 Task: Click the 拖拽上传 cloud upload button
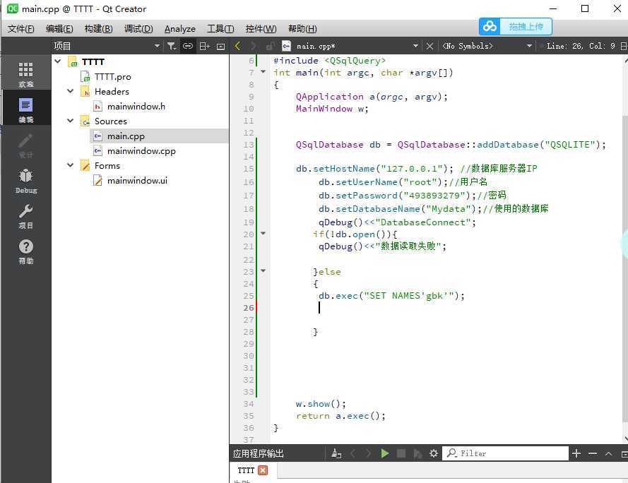[x=516, y=26]
